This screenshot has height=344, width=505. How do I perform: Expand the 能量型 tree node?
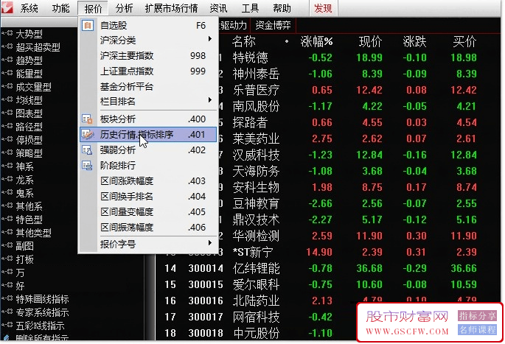pos(7,73)
